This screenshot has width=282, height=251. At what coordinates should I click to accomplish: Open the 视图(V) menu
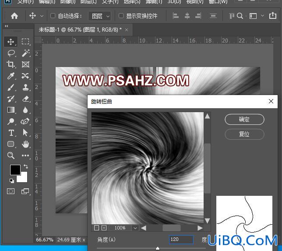point(195,2)
